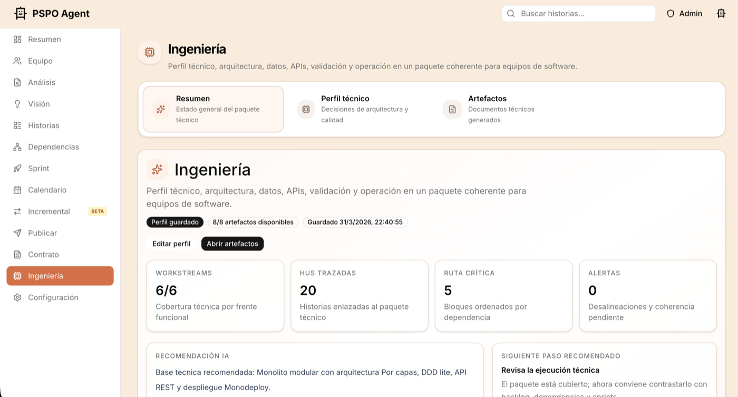The width and height of the screenshot is (738, 397).
Task: Click the PSPO Agent robot logo
Action: click(x=20, y=13)
